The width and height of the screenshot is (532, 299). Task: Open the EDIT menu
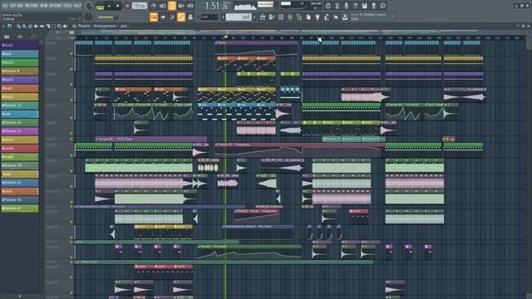tap(13, 6)
